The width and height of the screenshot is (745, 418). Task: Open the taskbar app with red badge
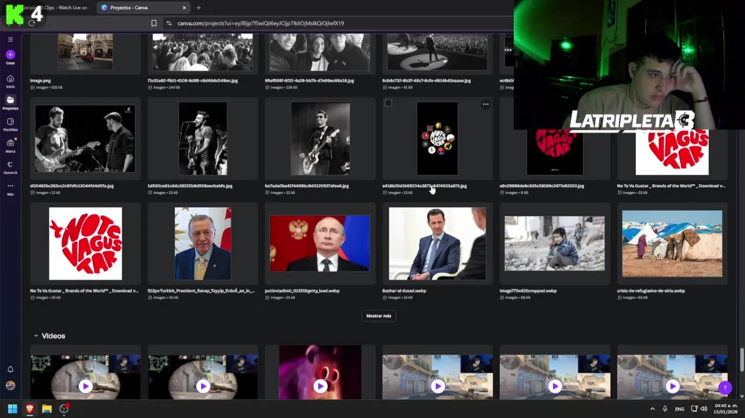64,409
